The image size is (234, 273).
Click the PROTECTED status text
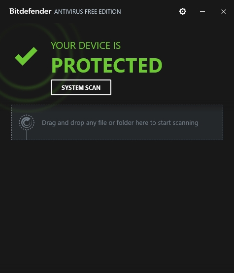tap(107, 66)
